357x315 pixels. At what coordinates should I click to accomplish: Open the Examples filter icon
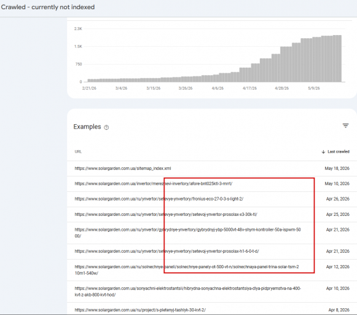(345, 126)
